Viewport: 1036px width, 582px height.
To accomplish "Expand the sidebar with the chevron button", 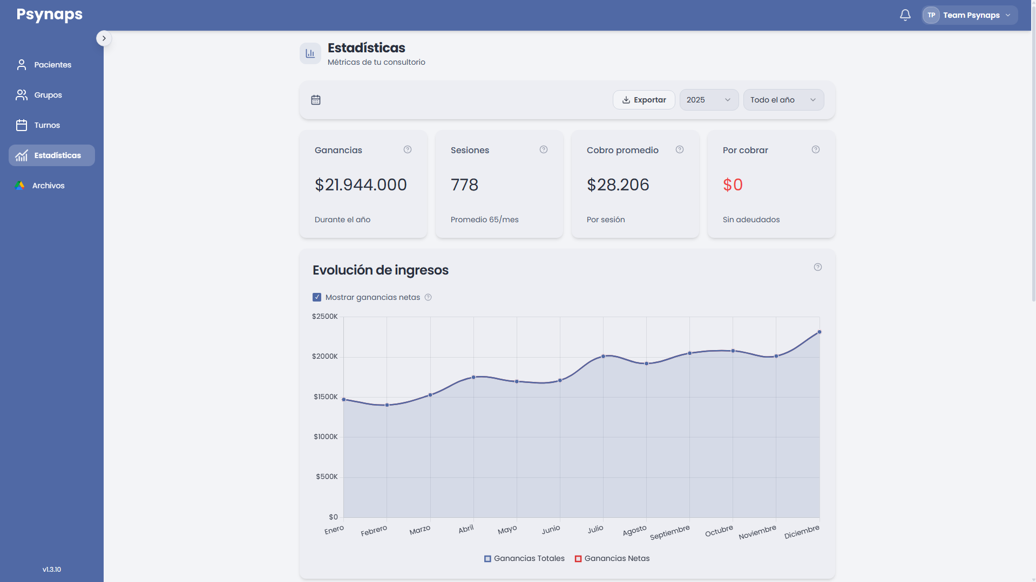I will 104,38.
